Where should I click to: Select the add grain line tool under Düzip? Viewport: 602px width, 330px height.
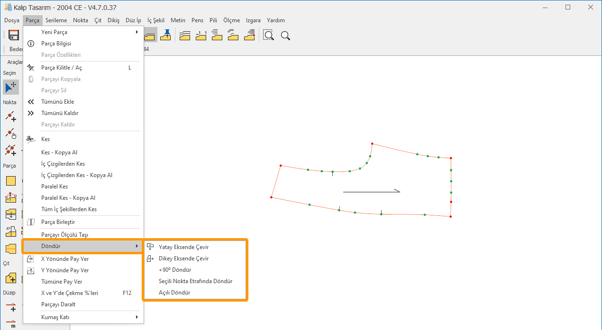coord(11,307)
